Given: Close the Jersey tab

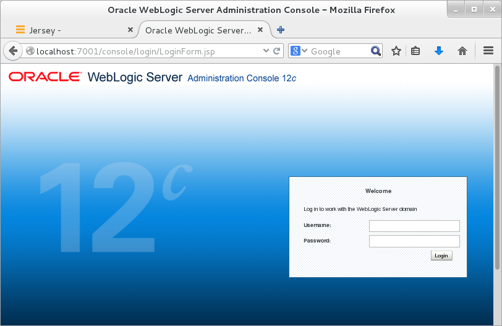Looking at the screenshot, I should point(130,30).
